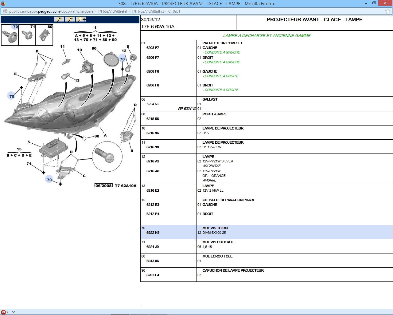Select the zoom-and-pan magnifier tool
The width and height of the screenshot is (393, 315).
click(x=82, y=19)
